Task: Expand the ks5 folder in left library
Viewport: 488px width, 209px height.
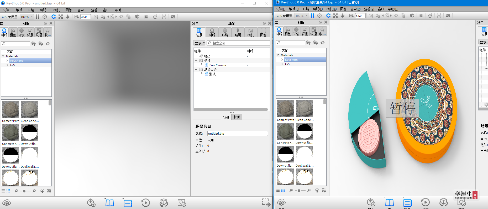Action: (7, 65)
